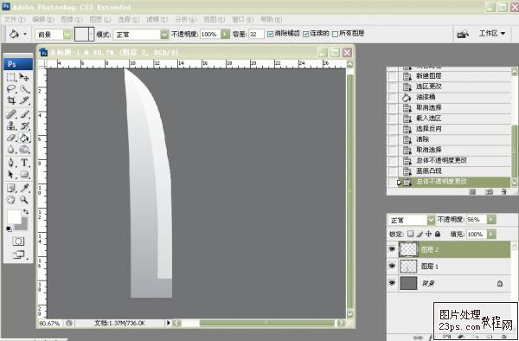
Task: Select the Eyedropper tool
Action: (24, 188)
